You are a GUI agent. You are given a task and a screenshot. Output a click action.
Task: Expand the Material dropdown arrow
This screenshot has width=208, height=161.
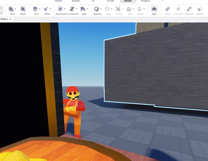click(x=101, y=9)
